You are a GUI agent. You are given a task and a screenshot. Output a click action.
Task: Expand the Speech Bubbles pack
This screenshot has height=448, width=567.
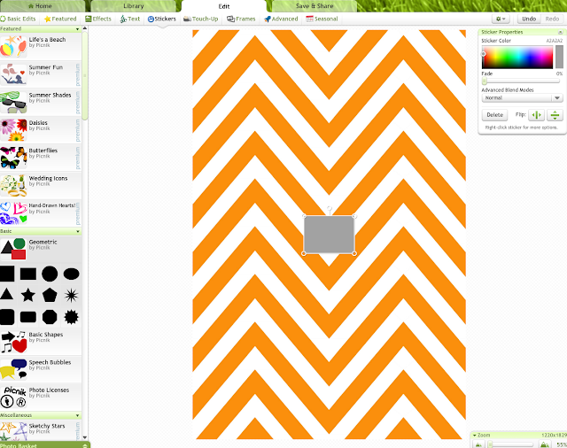[x=41, y=369]
